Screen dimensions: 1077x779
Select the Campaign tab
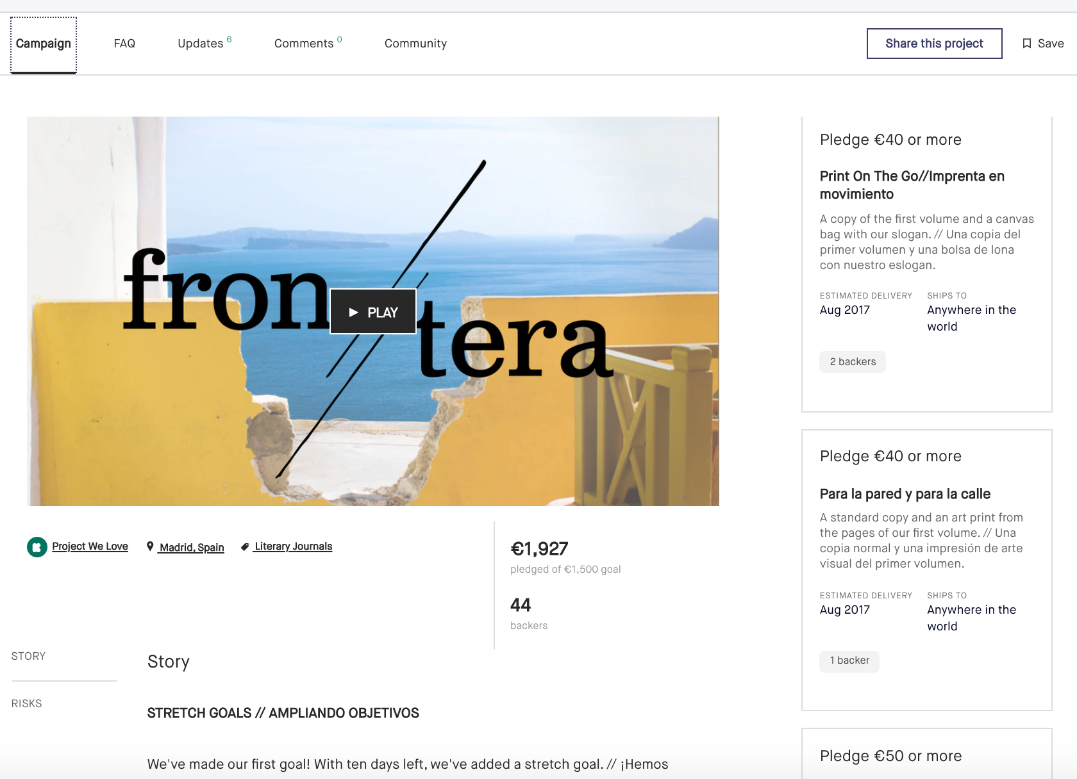[44, 44]
